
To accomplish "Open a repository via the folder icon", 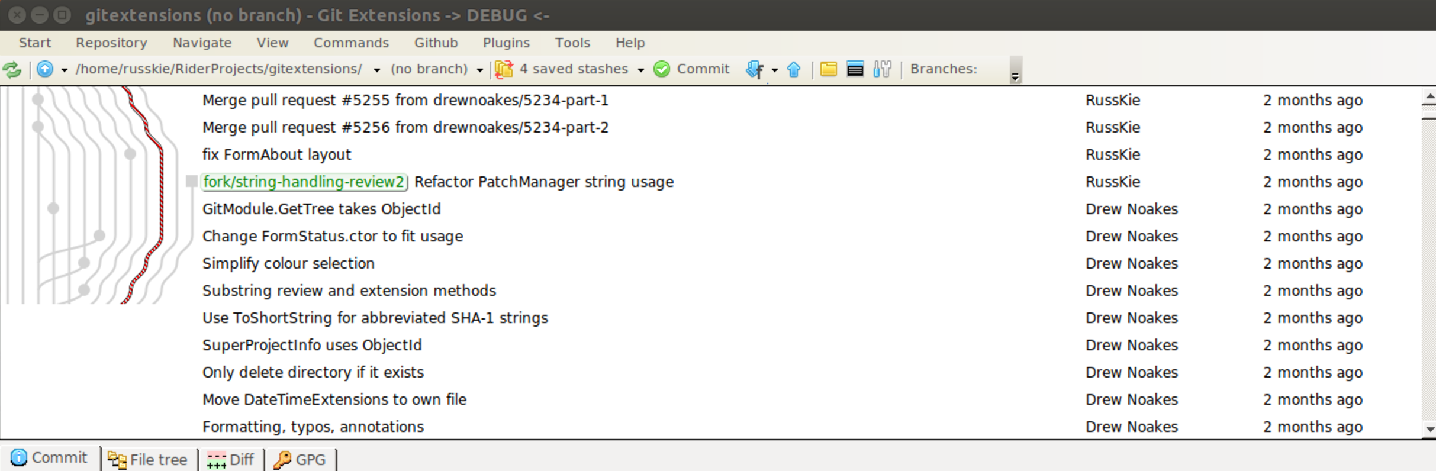I will click(829, 69).
